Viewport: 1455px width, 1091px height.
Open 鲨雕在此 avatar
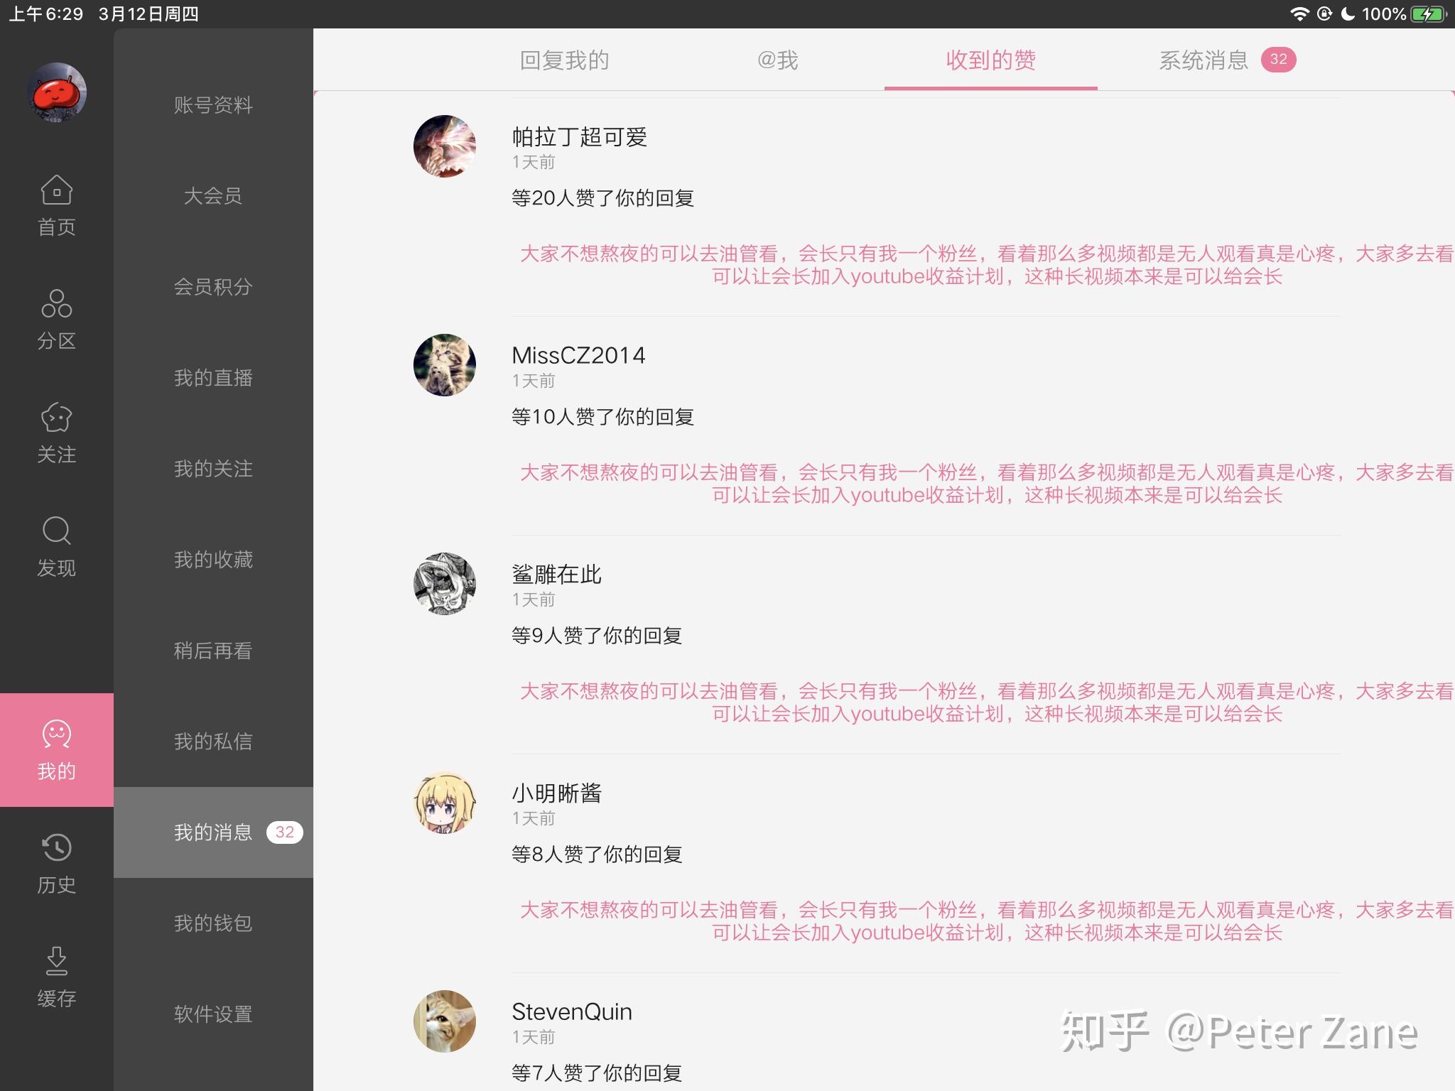[x=445, y=584]
